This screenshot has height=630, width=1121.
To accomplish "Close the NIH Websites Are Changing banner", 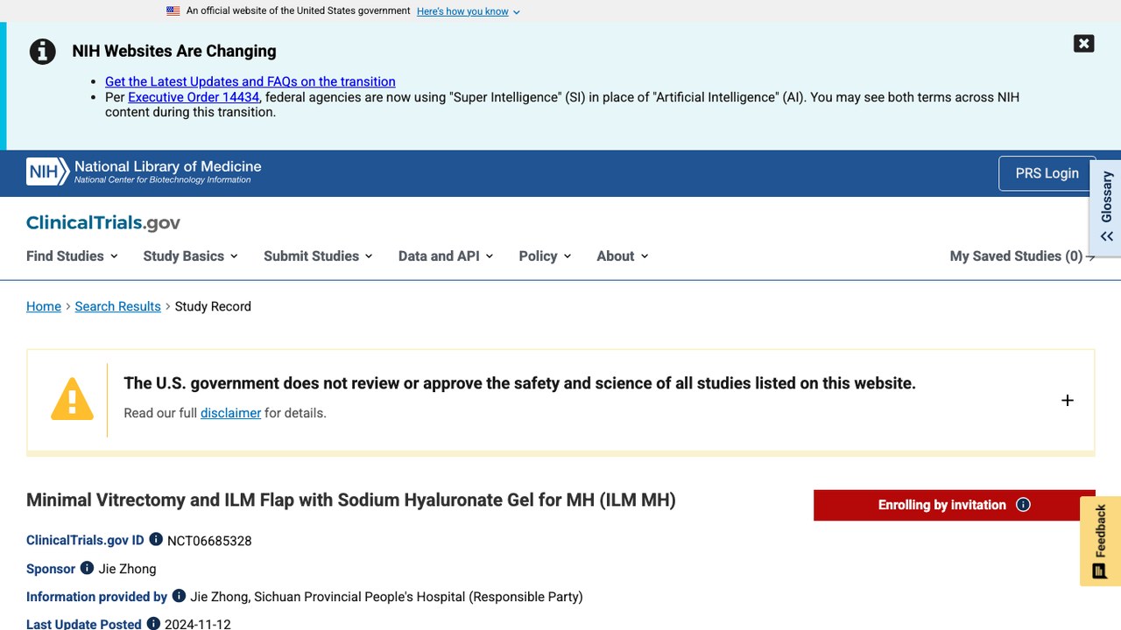I will pyautogui.click(x=1083, y=44).
